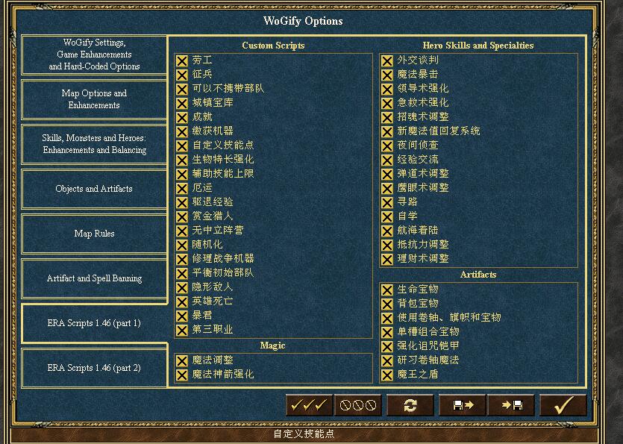623x444 pixels.
Task: Toggle the 自定义技能点 checkbox
Action: [x=182, y=146]
